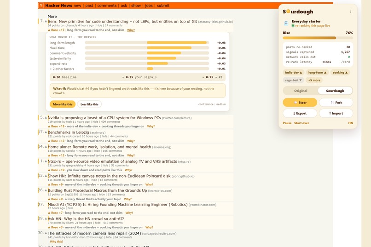This screenshot has height=247, width=371.
Task: Upvote the Infinite canvas notes post
Action: (46, 176)
